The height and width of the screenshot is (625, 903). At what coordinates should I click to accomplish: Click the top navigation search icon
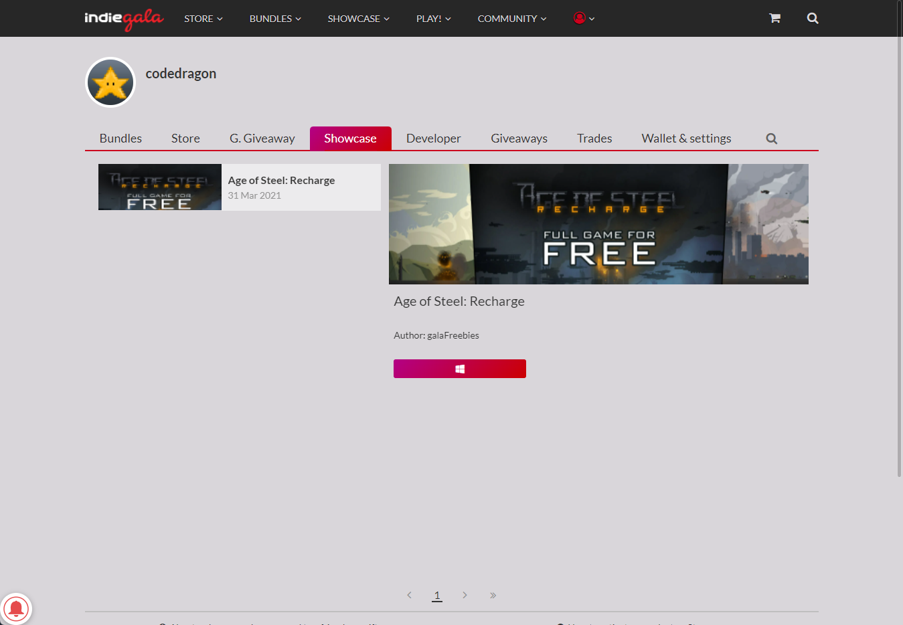pos(813,18)
